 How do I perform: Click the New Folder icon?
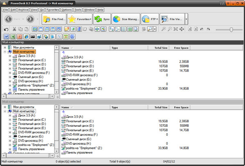pyautogui.click(x=67, y=29)
